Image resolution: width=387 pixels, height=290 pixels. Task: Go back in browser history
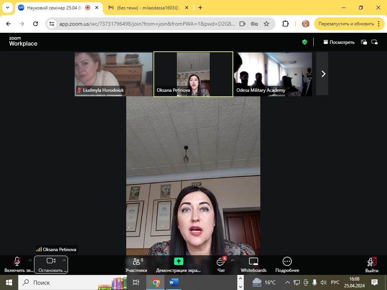pyautogui.click(x=8, y=24)
